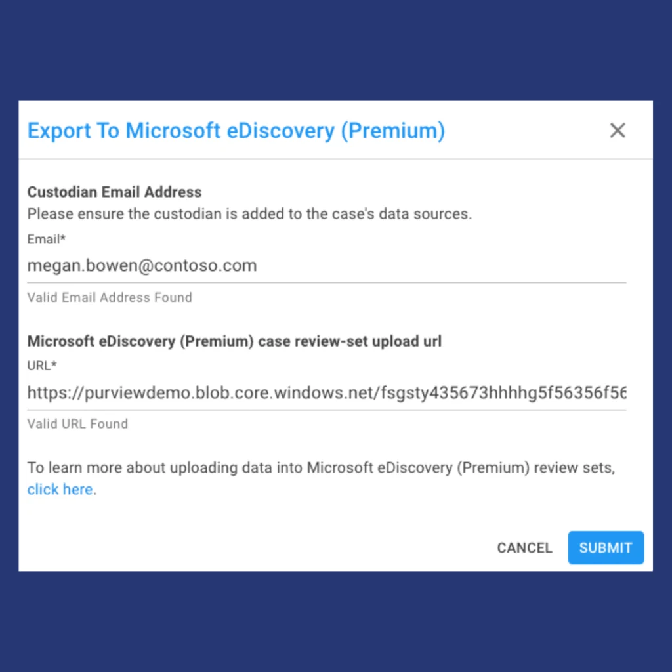Open the 'click here' learn more link

[x=60, y=489]
